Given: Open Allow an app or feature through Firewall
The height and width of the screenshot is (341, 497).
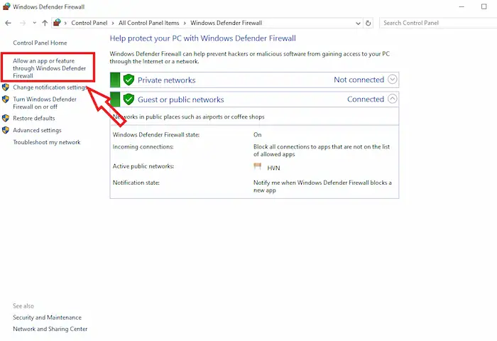Looking at the screenshot, I should coord(49,68).
